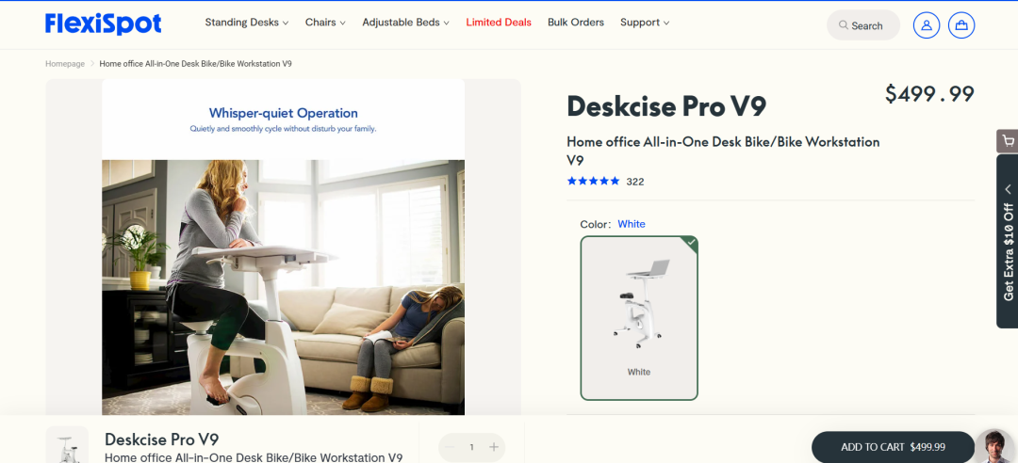Go to Bulk Orders
The image size is (1018, 463).
coord(576,22)
